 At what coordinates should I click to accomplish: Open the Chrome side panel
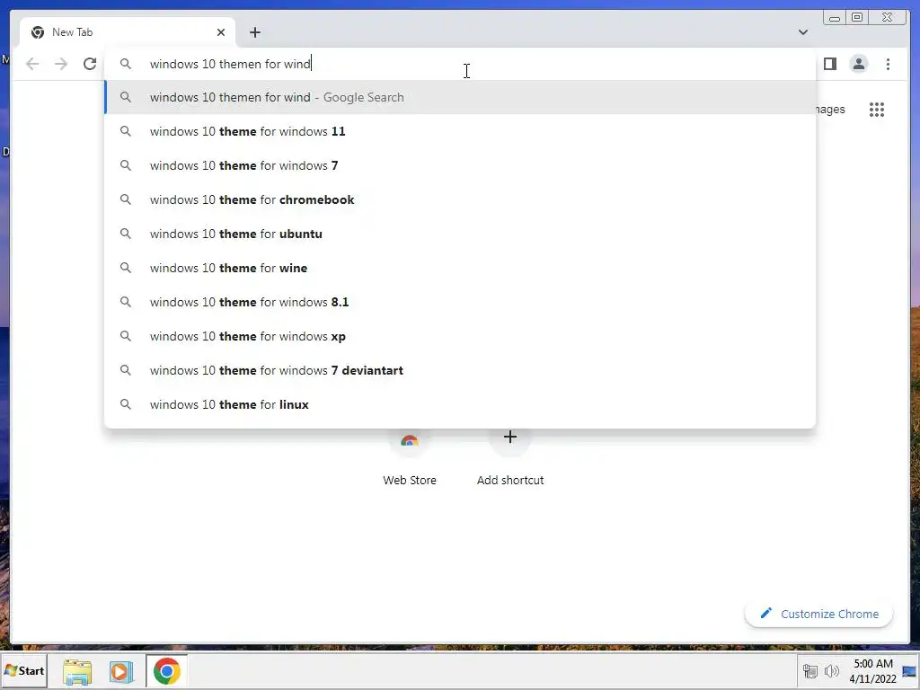(829, 64)
